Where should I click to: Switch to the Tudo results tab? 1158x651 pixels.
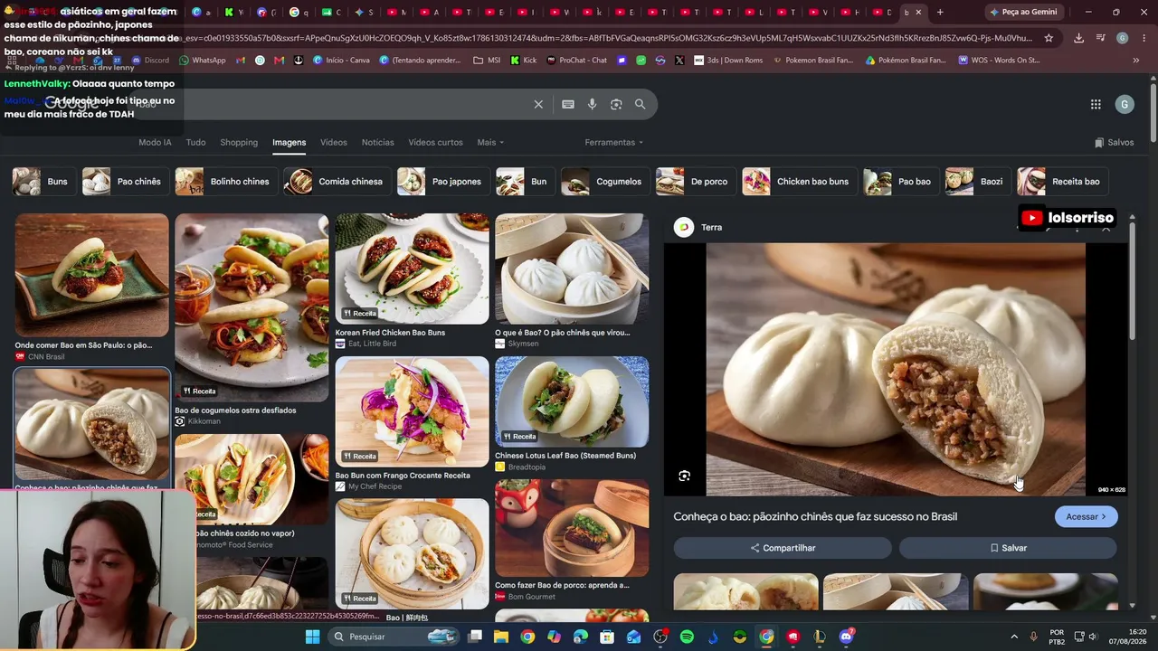[195, 142]
